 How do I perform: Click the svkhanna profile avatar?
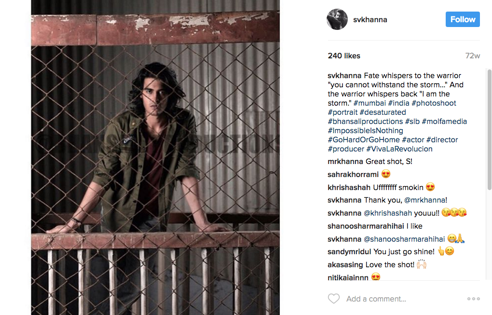click(337, 19)
